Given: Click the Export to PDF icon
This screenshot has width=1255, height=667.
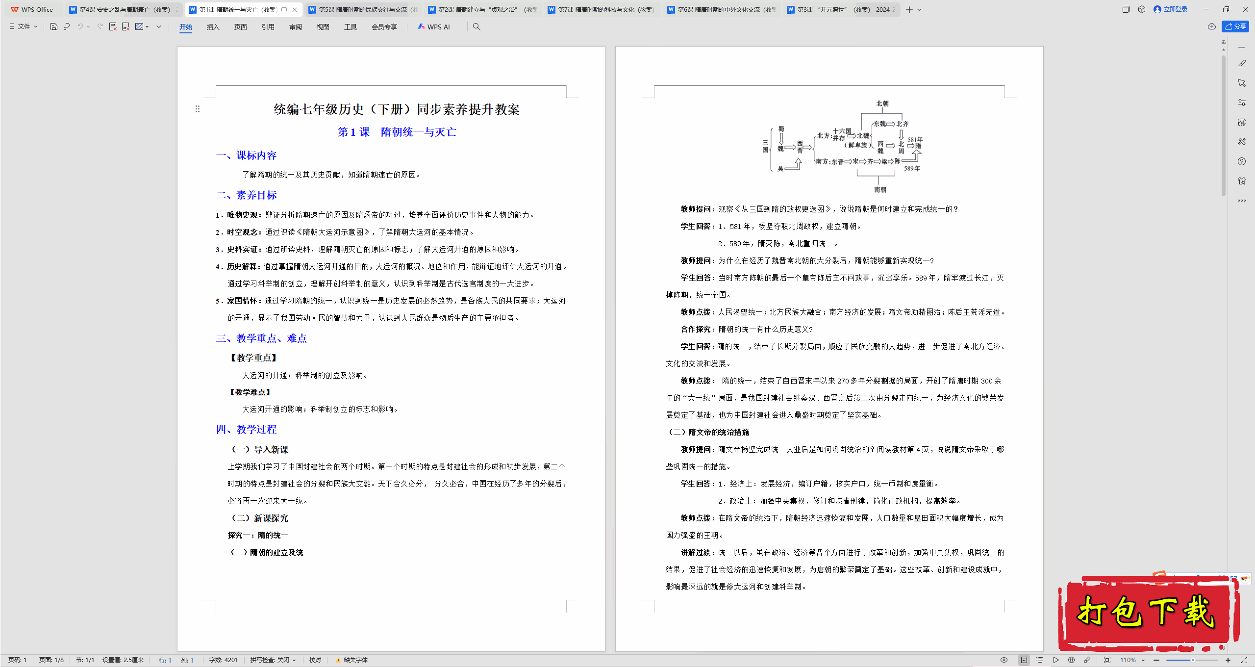Looking at the screenshot, I should (113, 26).
